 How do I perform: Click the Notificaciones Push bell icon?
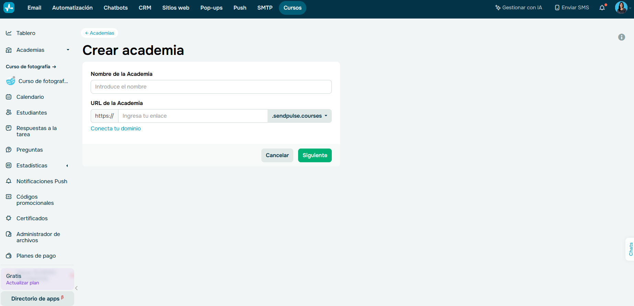click(9, 181)
